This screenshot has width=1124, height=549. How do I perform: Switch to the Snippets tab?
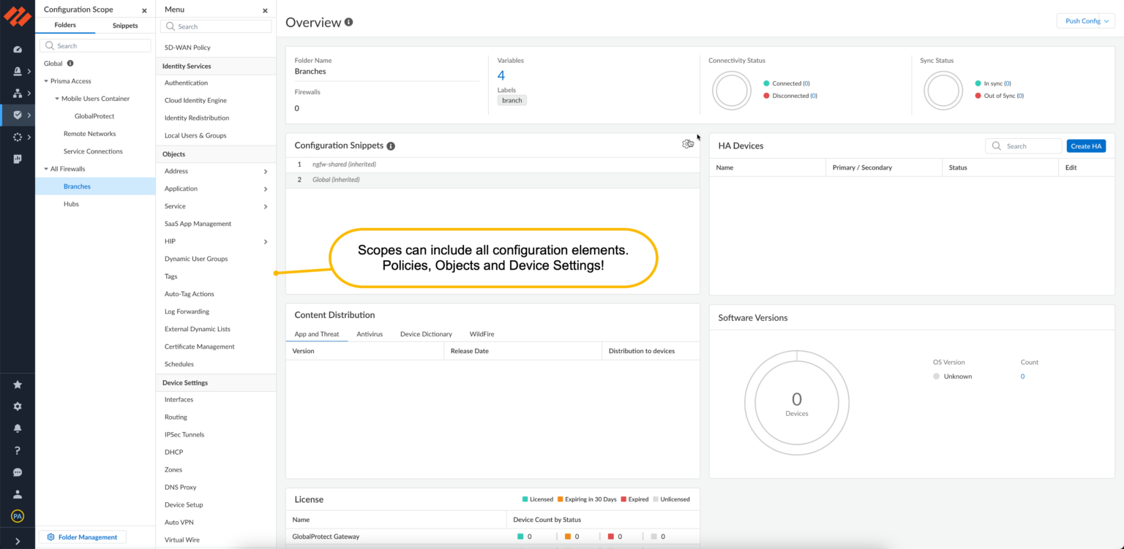pyautogui.click(x=124, y=25)
